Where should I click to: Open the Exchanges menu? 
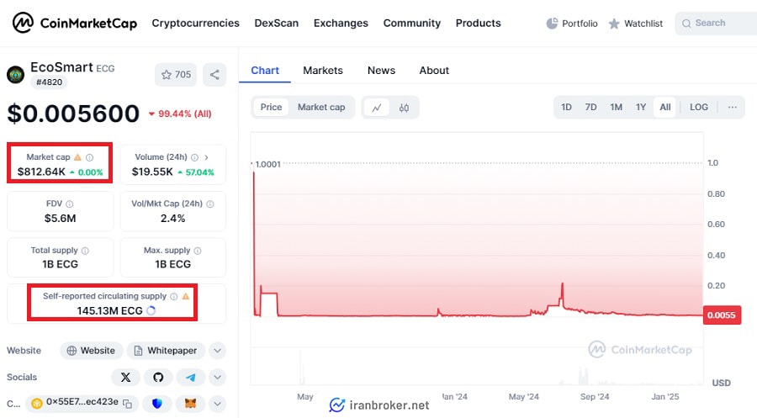pyautogui.click(x=341, y=24)
